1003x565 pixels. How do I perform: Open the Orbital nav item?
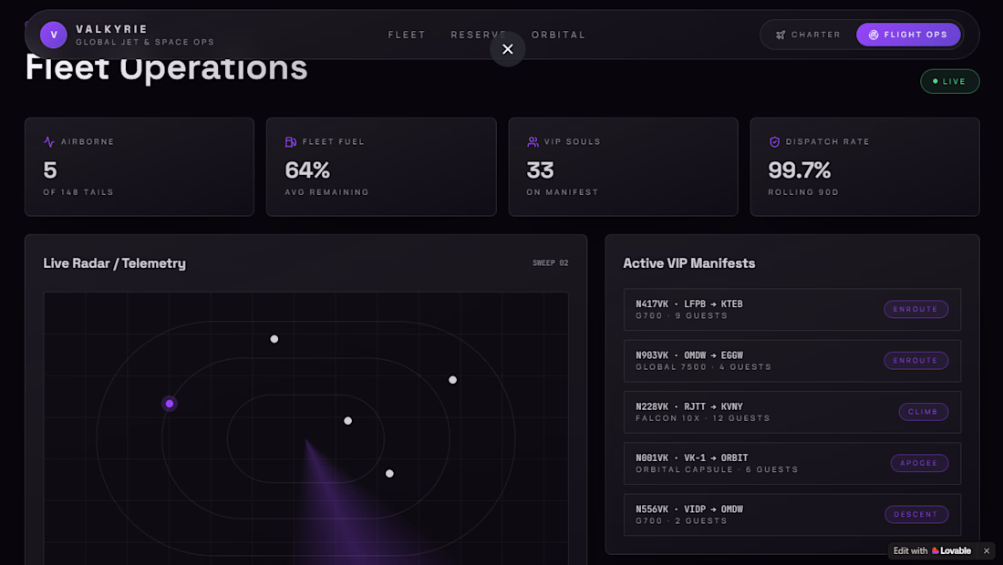coord(558,35)
